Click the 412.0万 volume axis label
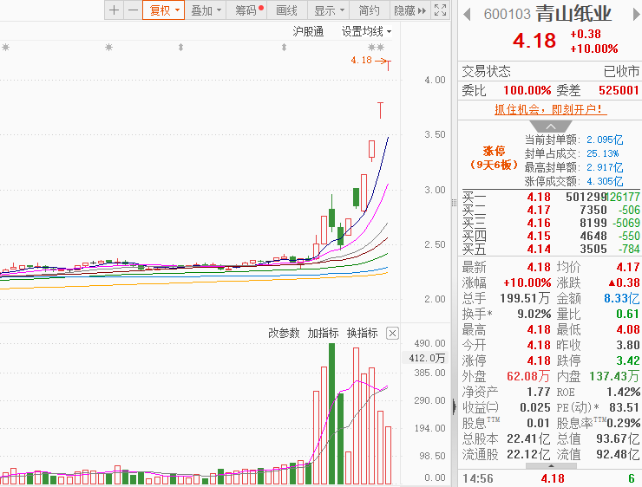The width and height of the screenshot is (642, 487). coord(427,358)
